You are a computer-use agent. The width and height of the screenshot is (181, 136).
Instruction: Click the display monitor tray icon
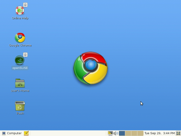110,133
